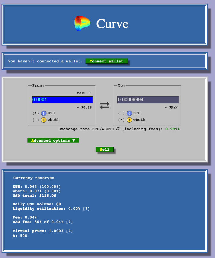The height and width of the screenshot is (258, 215).
Task: Open help for Virtual price [?]
Action: click(x=69, y=231)
